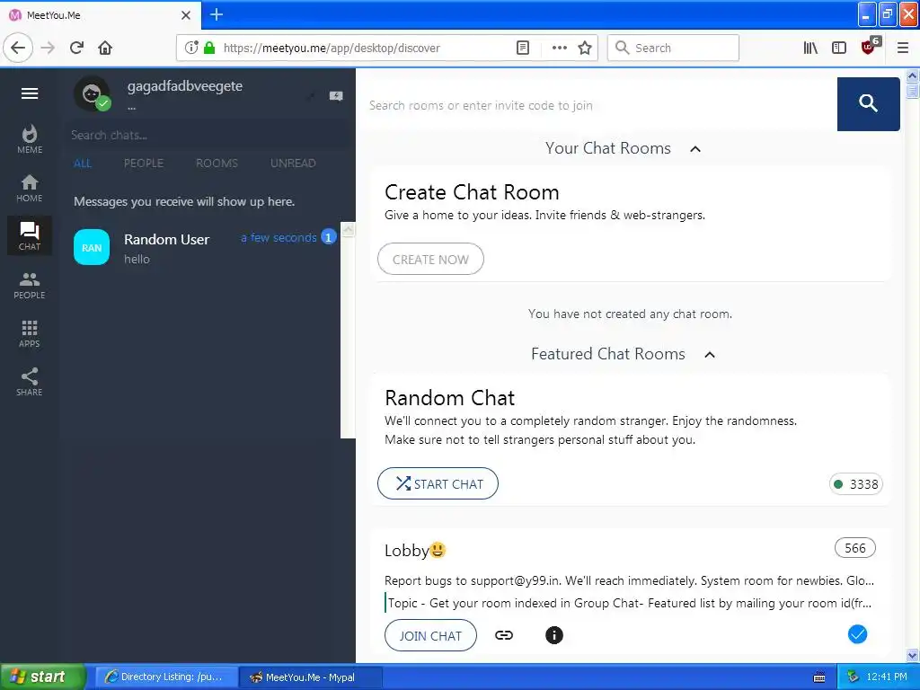Image resolution: width=920 pixels, height=690 pixels.
Task: Click the CREATE NOW button
Action: pos(430,259)
